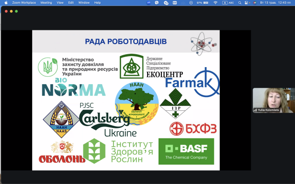Click the green hexagon plant icon
The image size is (295, 184).
coord(94,151)
